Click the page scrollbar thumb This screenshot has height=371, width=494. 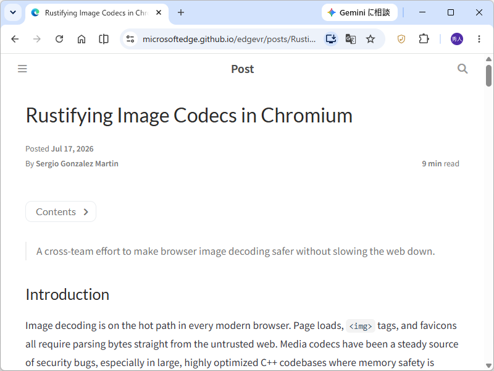pos(488,75)
